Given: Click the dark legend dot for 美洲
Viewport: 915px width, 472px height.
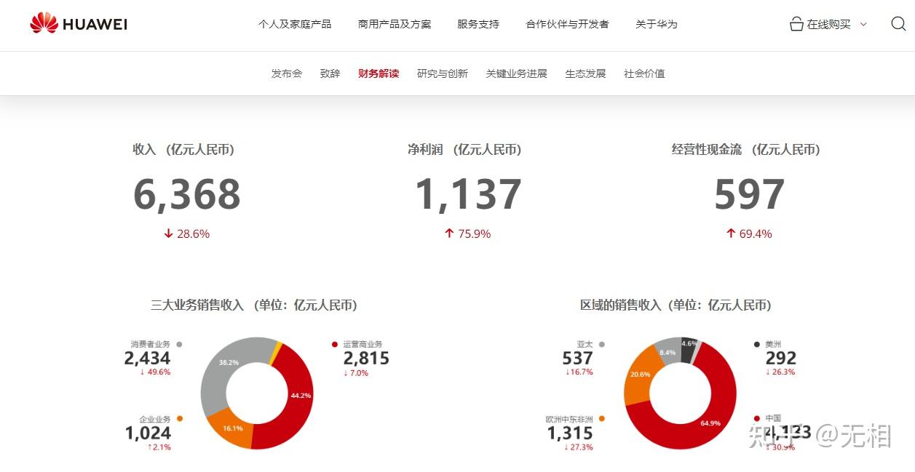Looking at the screenshot, I should (757, 344).
